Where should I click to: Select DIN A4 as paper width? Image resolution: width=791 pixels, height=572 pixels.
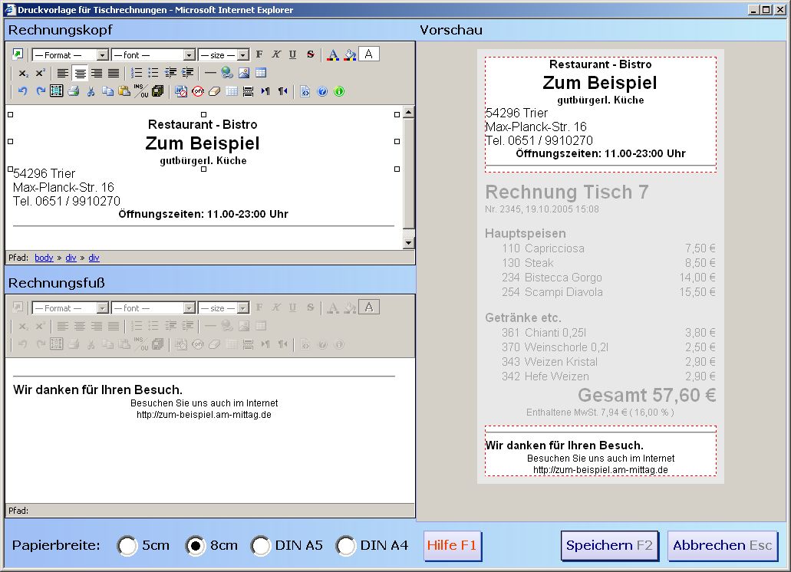click(x=347, y=546)
